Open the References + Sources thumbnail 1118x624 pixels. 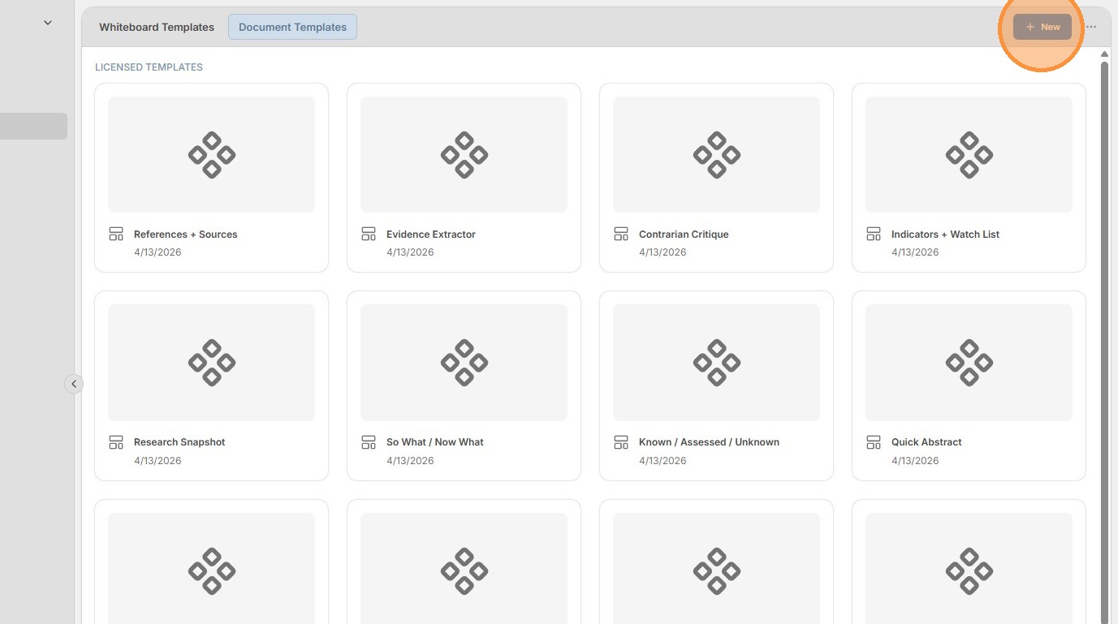tap(211, 155)
